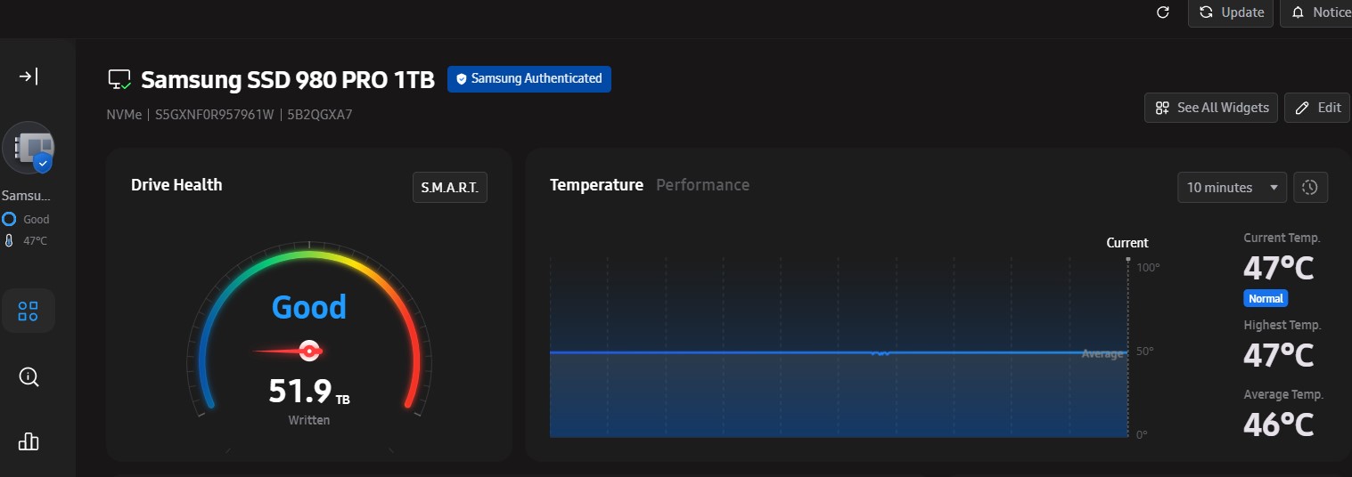Open the S.M.A.R.T. details button
1352x477 pixels.
click(449, 188)
